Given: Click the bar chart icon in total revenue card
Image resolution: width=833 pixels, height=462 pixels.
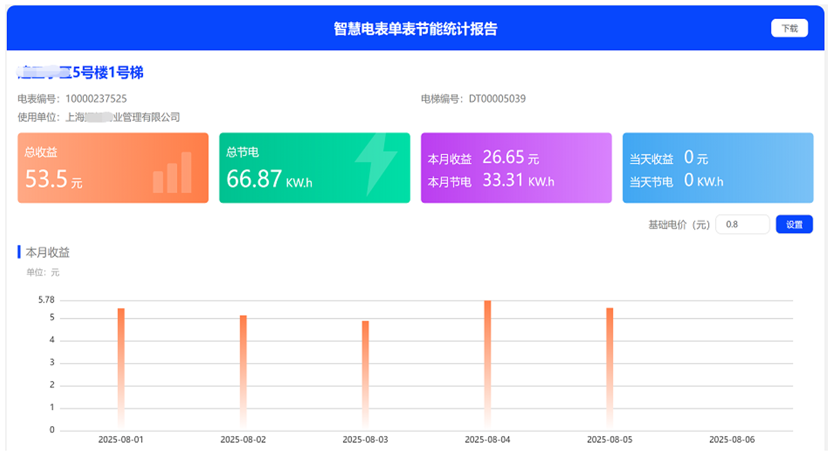Looking at the screenshot, I should [x=172, y=173].
